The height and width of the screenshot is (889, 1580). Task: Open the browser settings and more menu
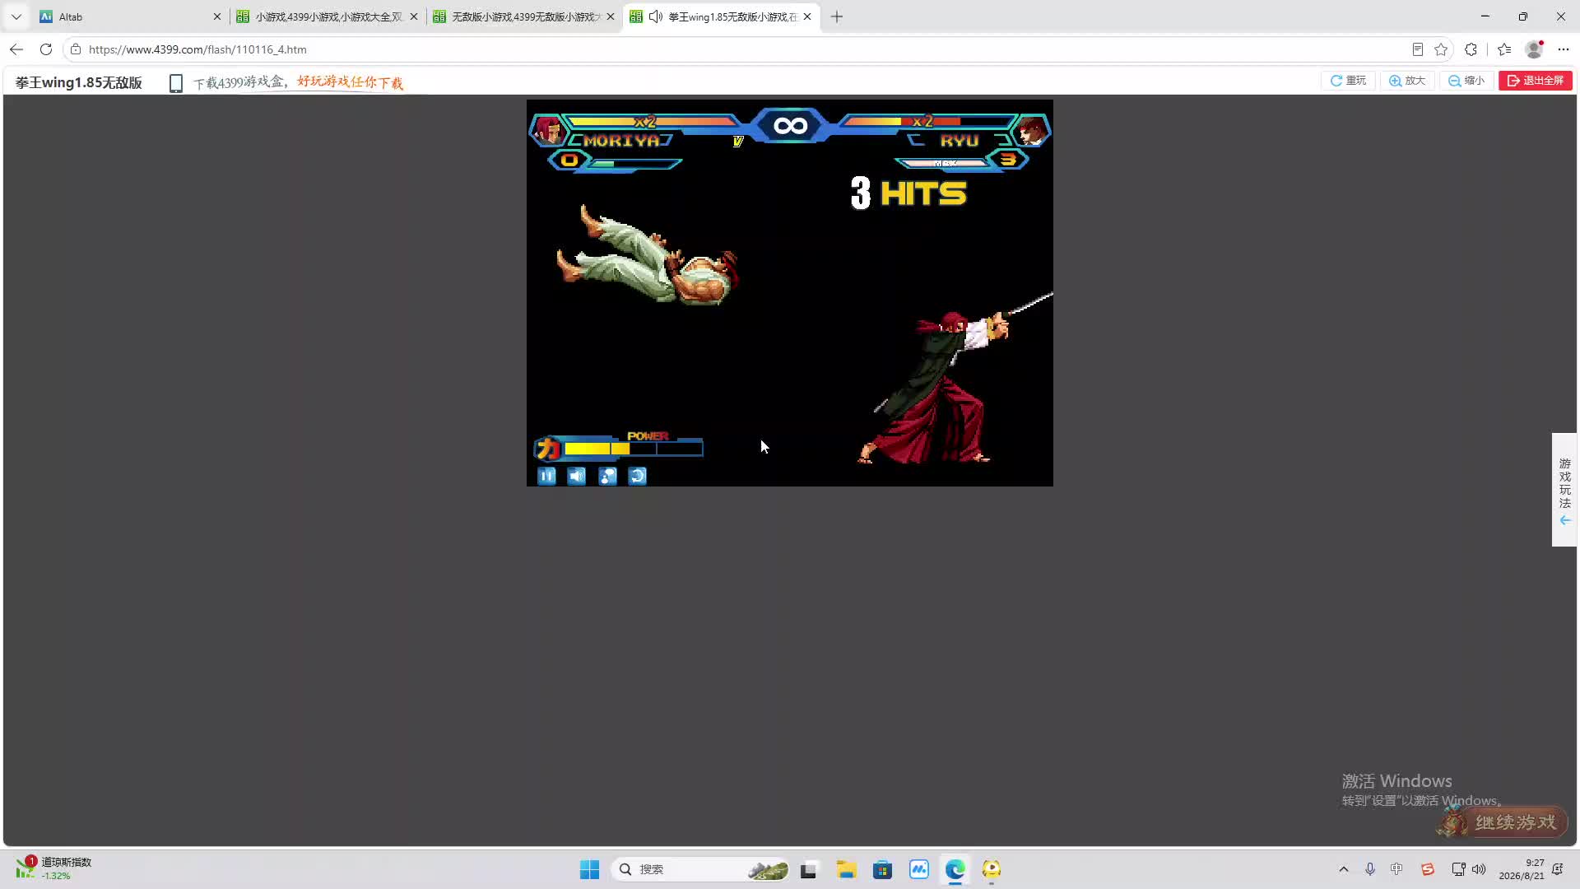tap(1564, 49)
